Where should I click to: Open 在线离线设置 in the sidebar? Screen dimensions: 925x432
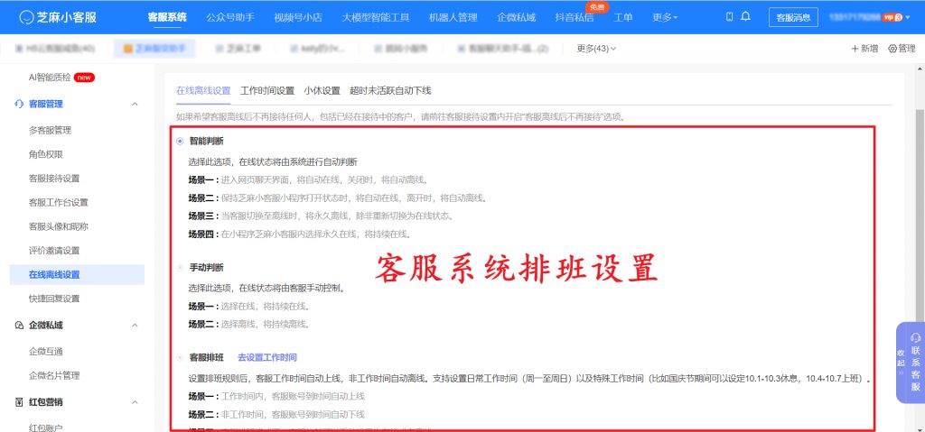(x=77, y=275)
